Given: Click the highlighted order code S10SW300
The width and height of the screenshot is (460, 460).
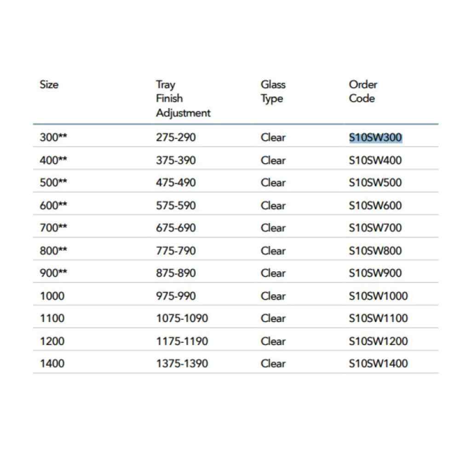Looking at the screenshot, I should coord(375,137).
